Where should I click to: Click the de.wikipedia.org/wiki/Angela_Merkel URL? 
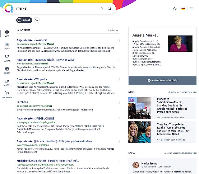click(x=35, y=44)
